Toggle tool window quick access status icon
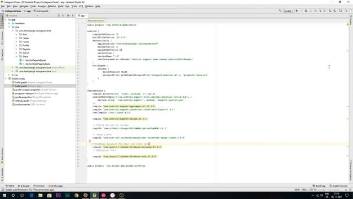The image size is (353, 199). pos(2,190)
